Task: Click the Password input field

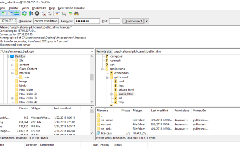Action: coord(87,21)
